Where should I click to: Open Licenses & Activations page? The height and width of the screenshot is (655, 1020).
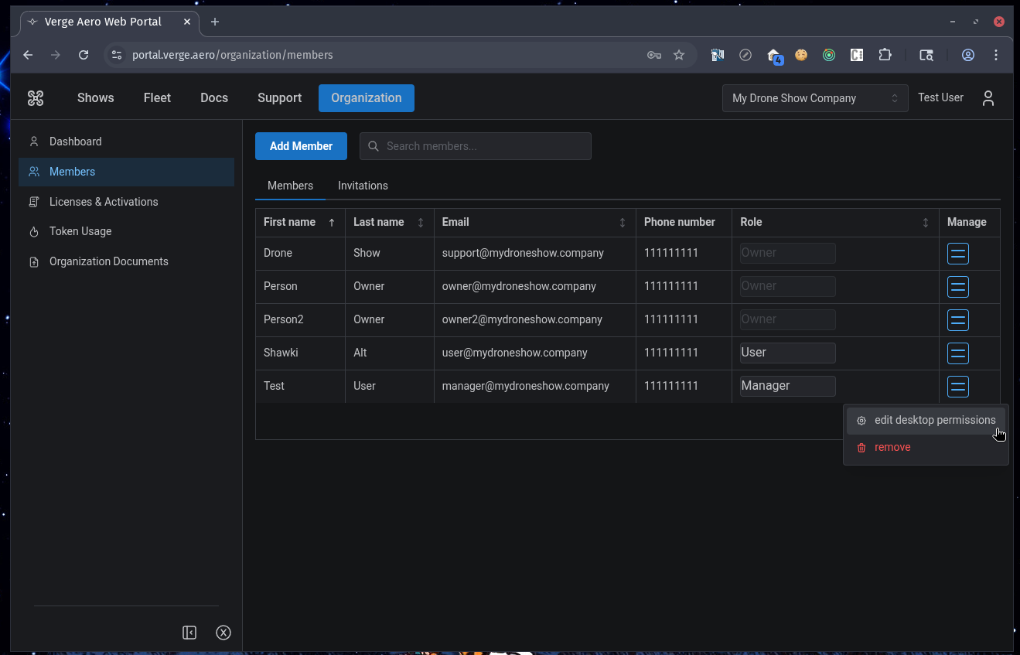click(x=104, y=202)
